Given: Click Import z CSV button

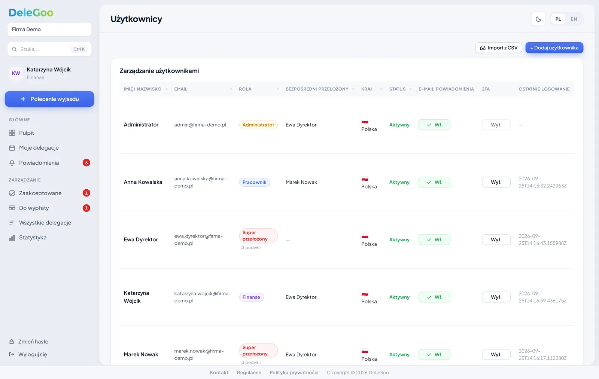Looking at the screenshot, I should point(499,48).
